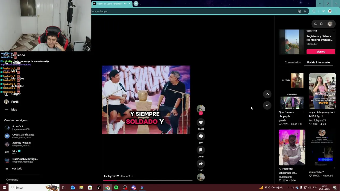Open sponsored ad options three dots
The image size is (340, 191).
pyautogui.click(x=334, y=31)
